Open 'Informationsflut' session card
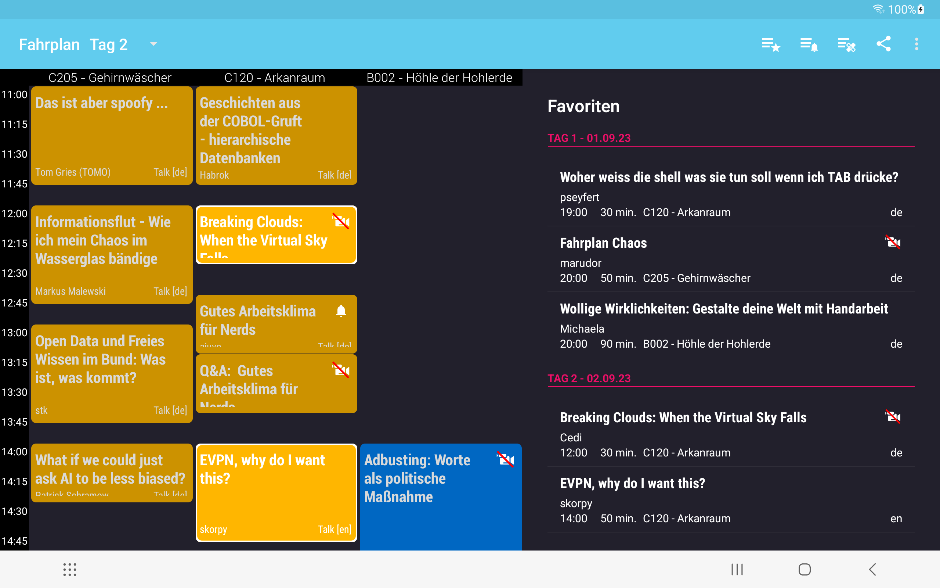Viewport: 940px width, 588px height. click(x=112, y=254)
